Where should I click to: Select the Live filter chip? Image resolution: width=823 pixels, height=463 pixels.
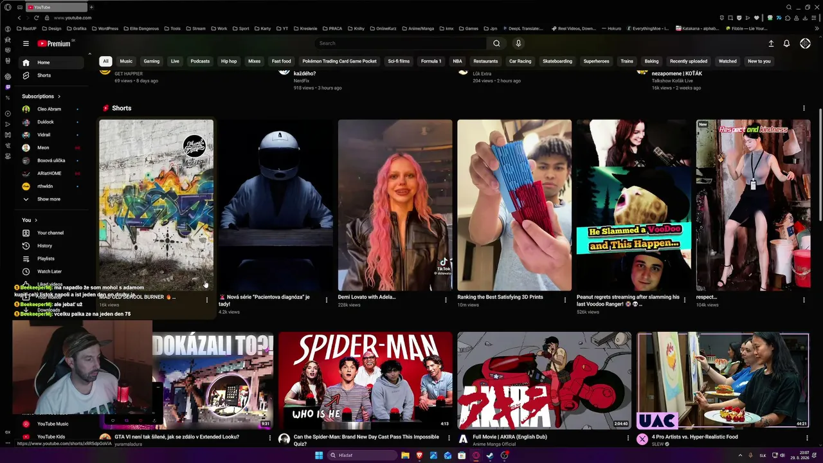tap(175, 61)
